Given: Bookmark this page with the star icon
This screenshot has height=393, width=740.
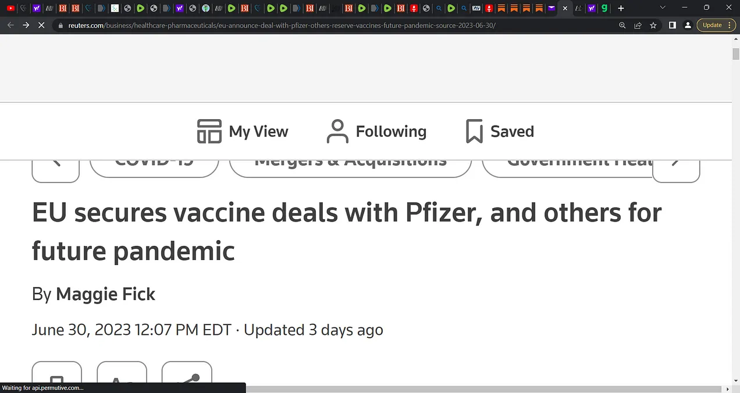Looking at the screenshot, I should coord(653,26).
